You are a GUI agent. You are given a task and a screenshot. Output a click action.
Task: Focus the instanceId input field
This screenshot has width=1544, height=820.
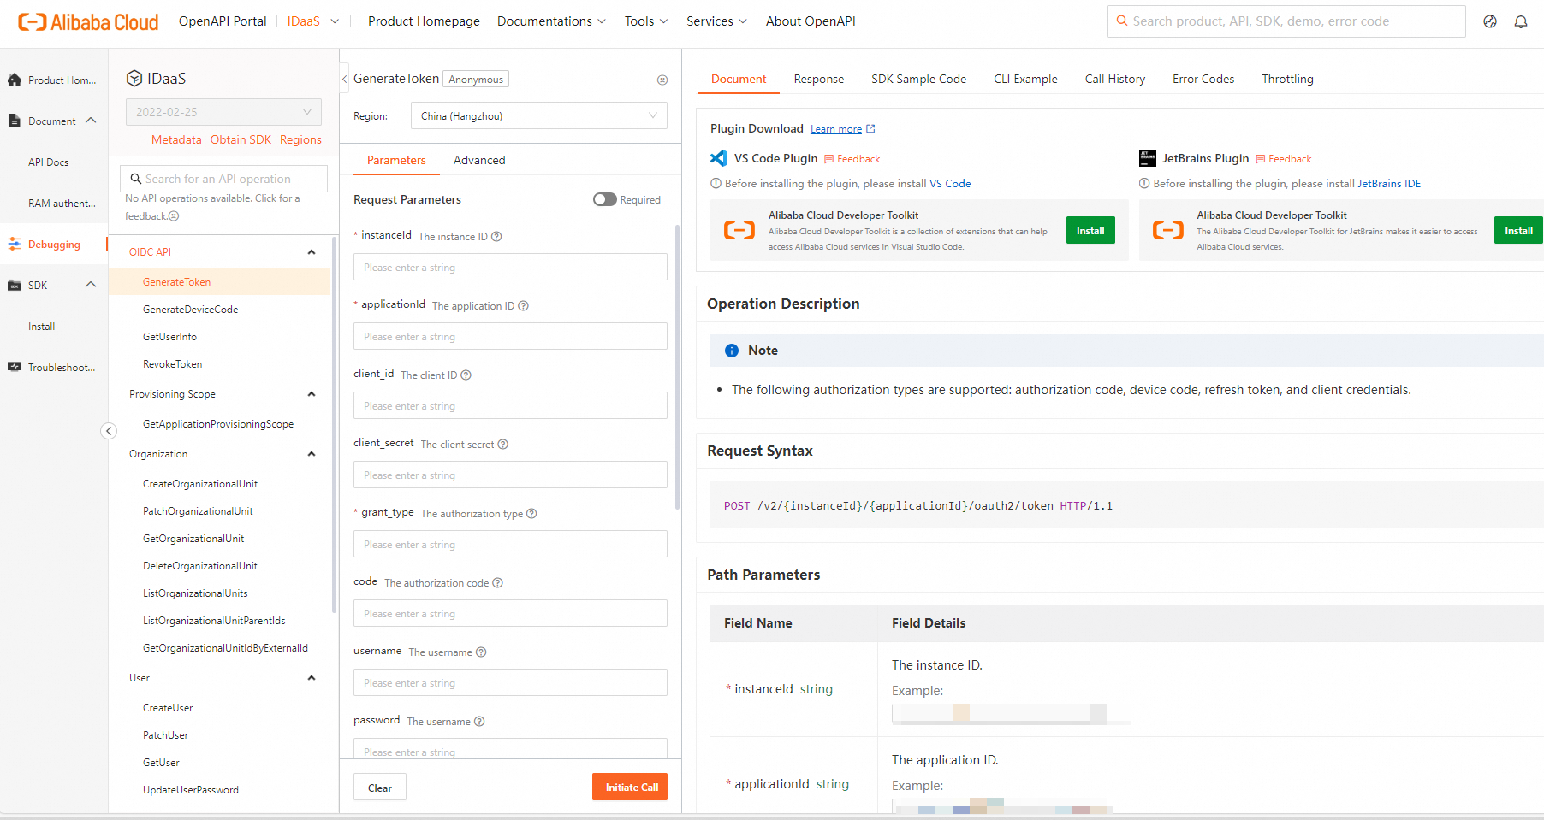coord(510,267)
